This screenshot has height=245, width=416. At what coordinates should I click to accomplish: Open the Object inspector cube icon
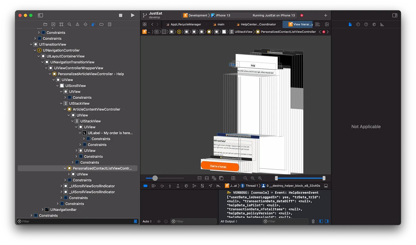(x=374, y=24)
